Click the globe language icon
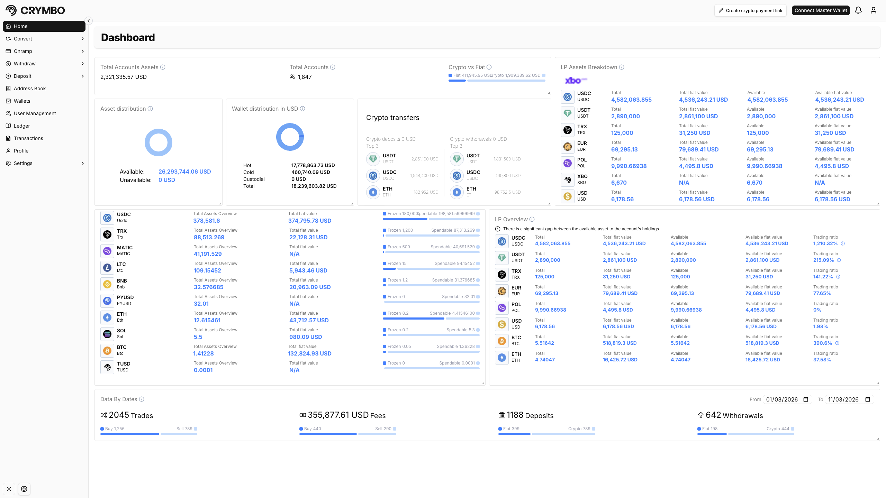886x498 pixels. [x=24, y=489]
